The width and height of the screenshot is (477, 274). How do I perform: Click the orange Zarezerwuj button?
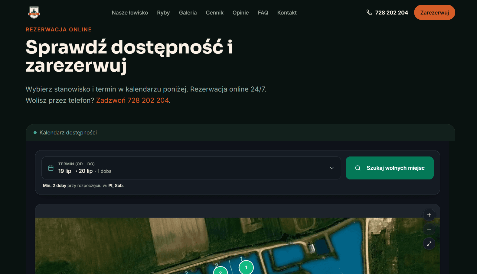point(434,12)
